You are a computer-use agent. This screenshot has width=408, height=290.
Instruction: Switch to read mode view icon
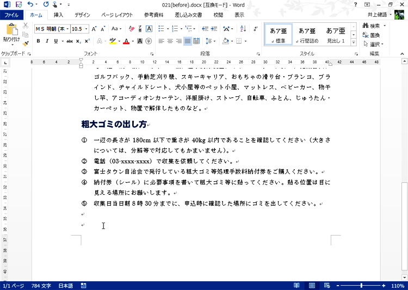[x=296, y=286]
